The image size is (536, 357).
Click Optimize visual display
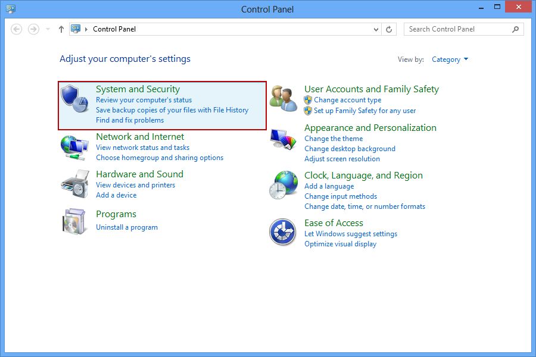pyautogui.click(x=341, y=244)
